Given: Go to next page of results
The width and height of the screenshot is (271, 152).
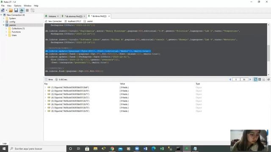Looking at the screenshot, I should click(250, 79).
